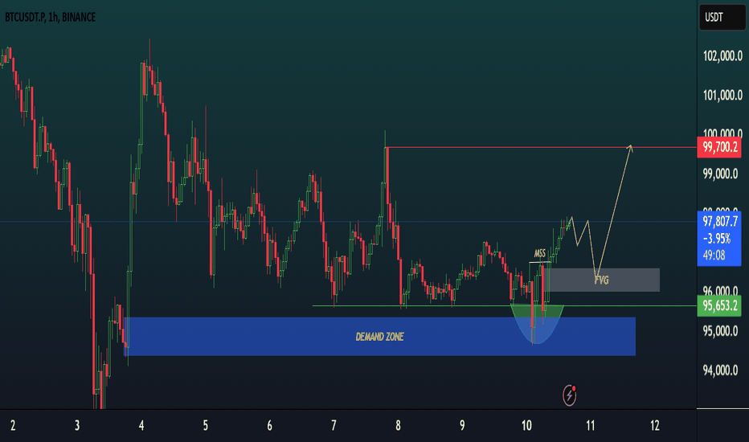Click date 6 on the time axis
749x442 pixels.
coord(270,425)
